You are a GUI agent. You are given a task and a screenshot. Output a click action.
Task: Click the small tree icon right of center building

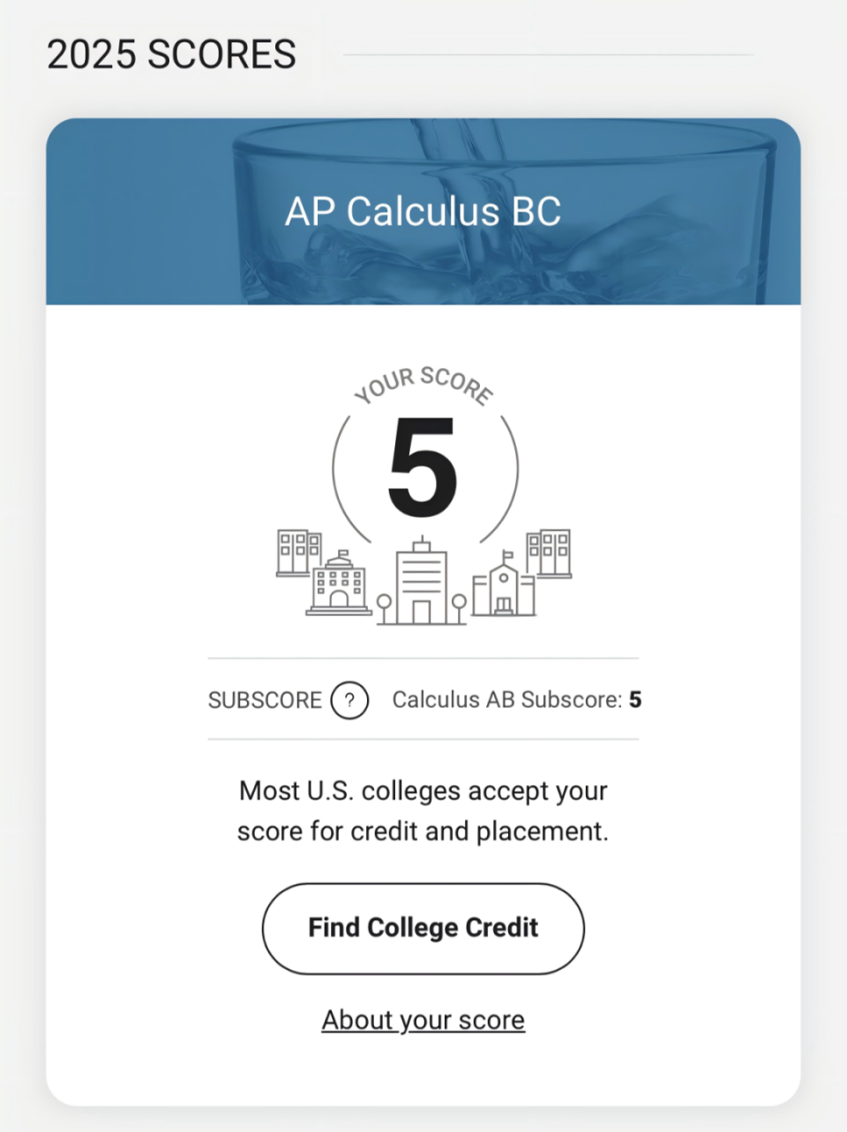pyautogui.click(x=459, y=609)
